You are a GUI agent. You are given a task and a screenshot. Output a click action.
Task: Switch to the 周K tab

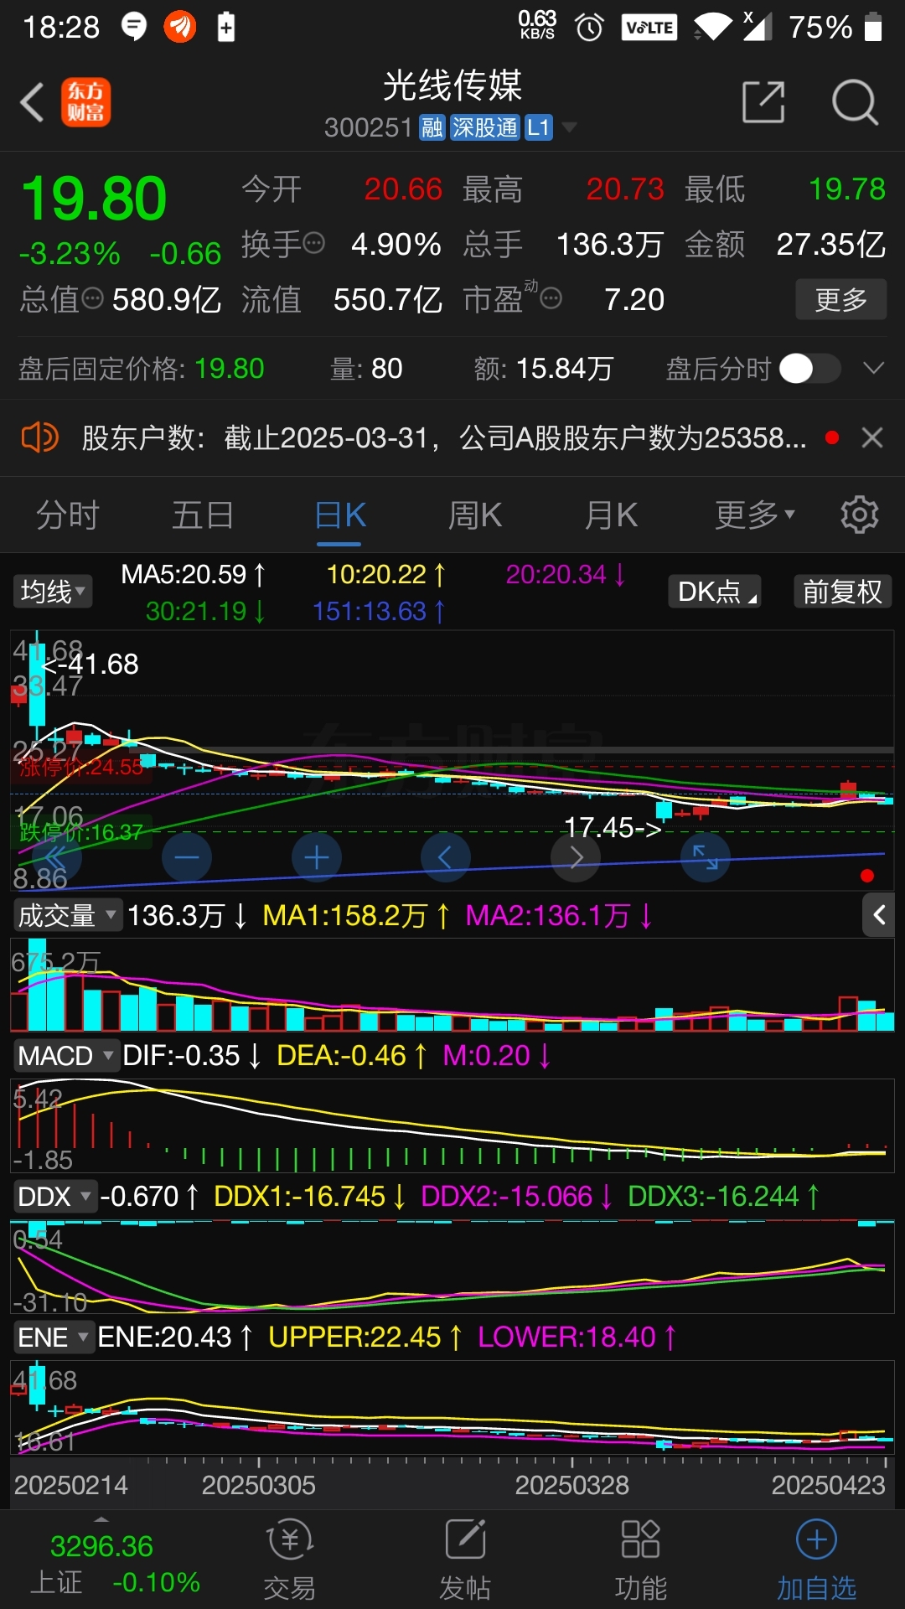coord(475,515)
